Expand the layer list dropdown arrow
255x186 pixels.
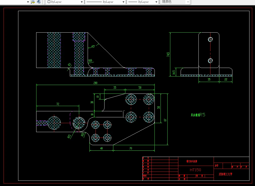click(x=28, y=2)
